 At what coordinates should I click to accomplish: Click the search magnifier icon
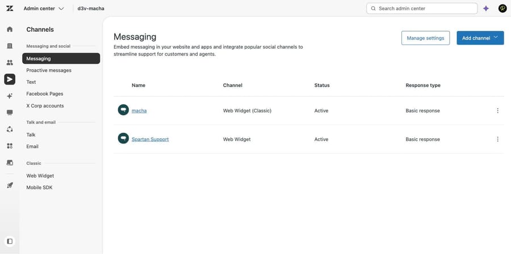pyautogui.click(x=374, y=9)
